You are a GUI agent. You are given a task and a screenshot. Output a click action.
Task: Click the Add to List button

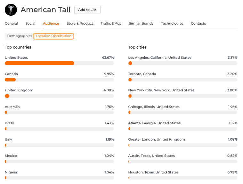coord(87,10)
